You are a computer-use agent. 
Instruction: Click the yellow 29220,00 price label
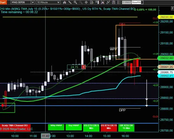pos(166,17)
